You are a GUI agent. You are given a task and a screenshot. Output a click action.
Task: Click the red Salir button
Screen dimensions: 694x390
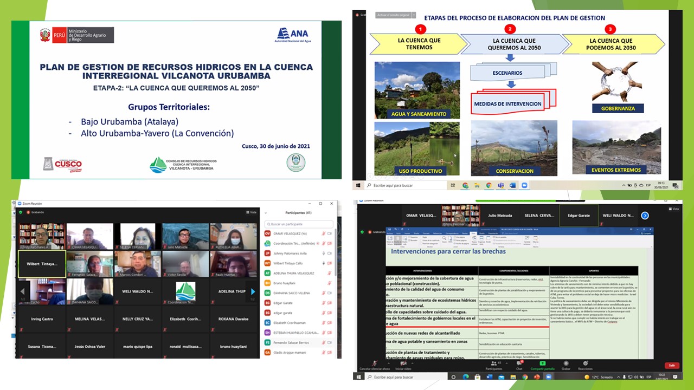point(672,365)
